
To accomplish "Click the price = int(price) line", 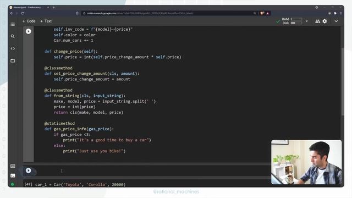I will point(75,107).
